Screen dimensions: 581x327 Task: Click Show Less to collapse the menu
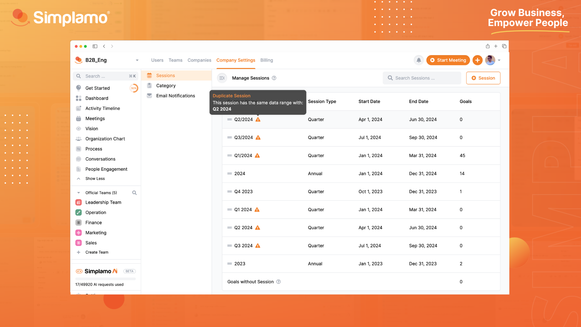point(95,179)
